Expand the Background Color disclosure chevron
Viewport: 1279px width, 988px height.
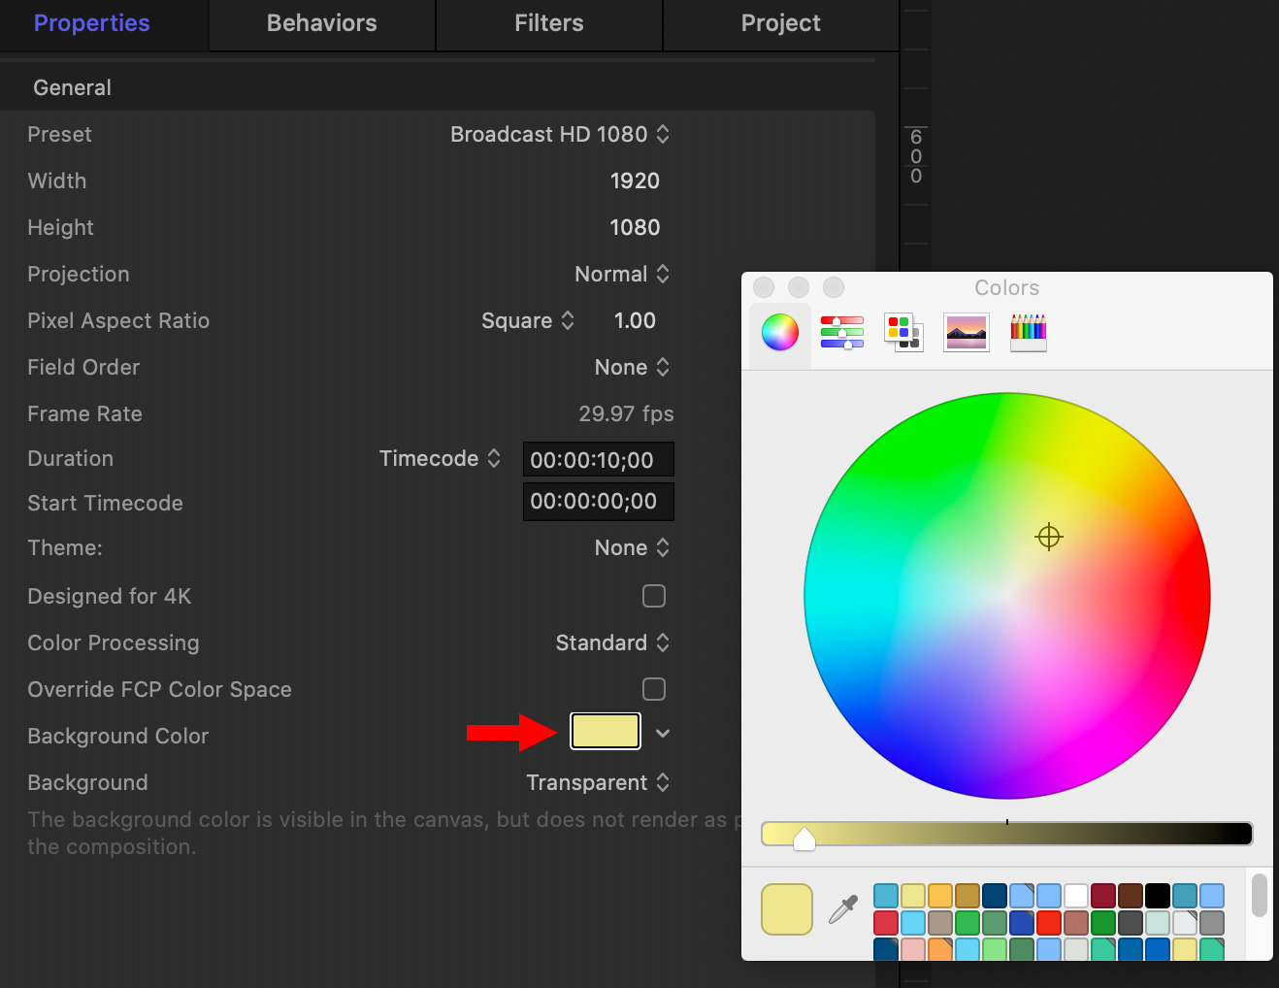(x=663, y=733)
